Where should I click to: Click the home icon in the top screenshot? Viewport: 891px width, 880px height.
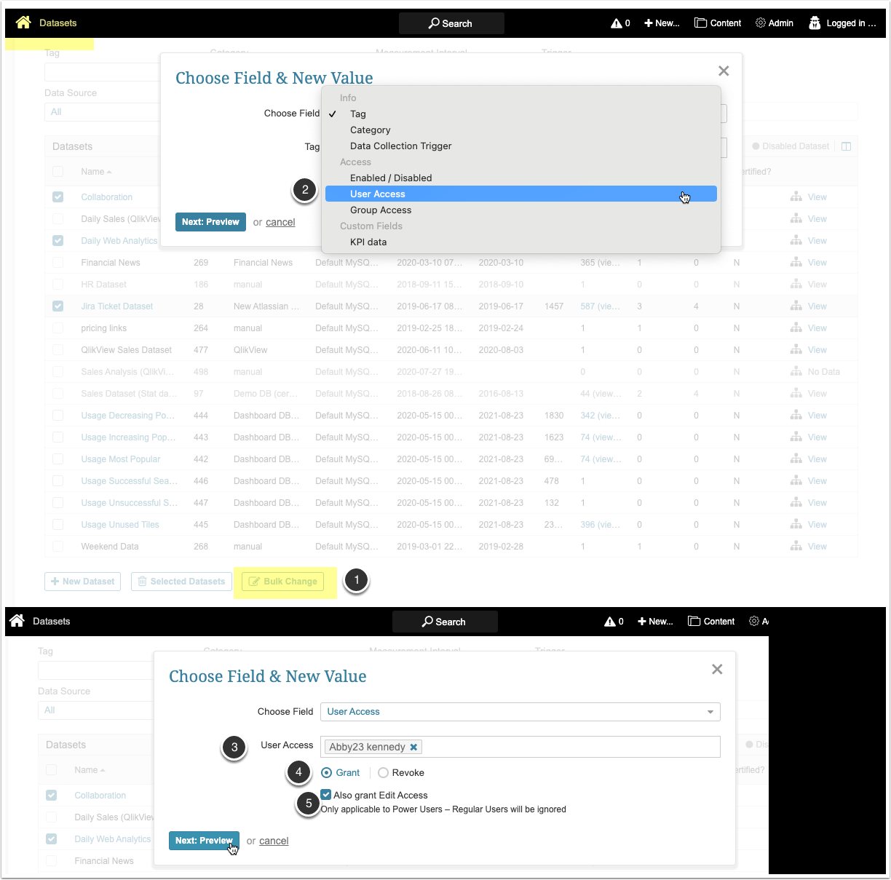[x=23, y=23]
